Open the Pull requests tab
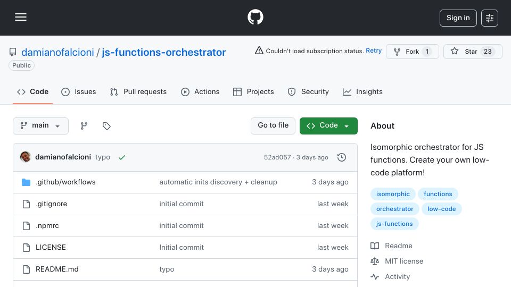 pos(138,92)
